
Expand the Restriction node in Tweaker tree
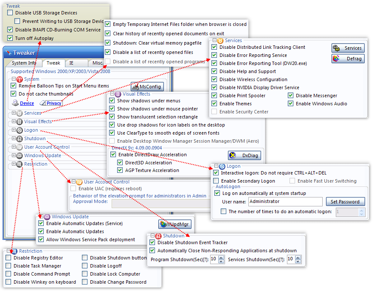[x=14, y=163]
